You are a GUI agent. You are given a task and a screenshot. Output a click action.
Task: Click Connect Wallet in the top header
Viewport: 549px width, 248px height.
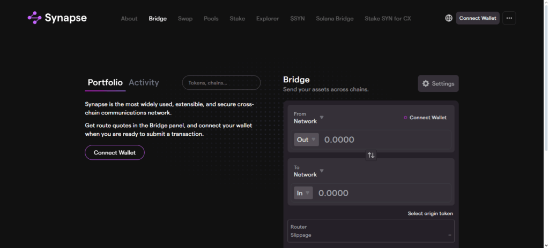tap(477, 18)
